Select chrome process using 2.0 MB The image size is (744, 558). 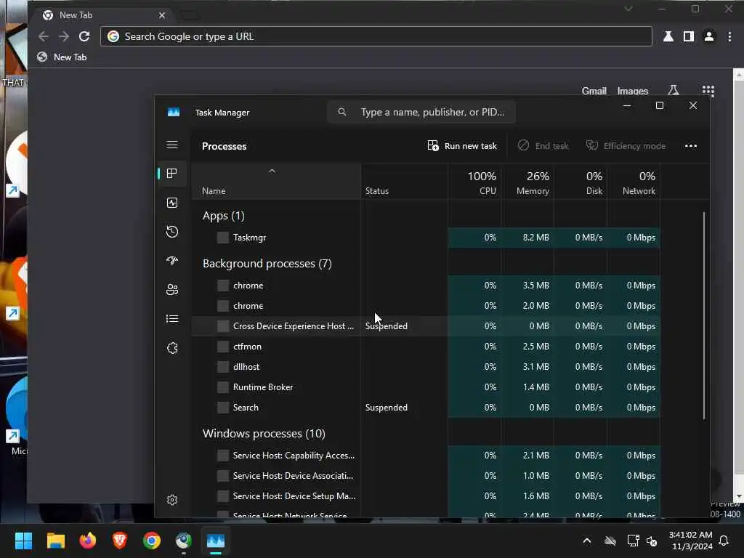(426, 306)
